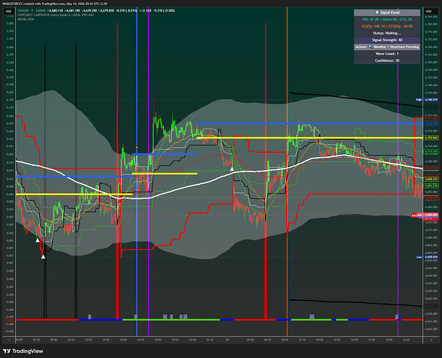Select the XAUUSD · 5 · OANDA symbol title
Viewport: 442px width, 358px height.
32,11
